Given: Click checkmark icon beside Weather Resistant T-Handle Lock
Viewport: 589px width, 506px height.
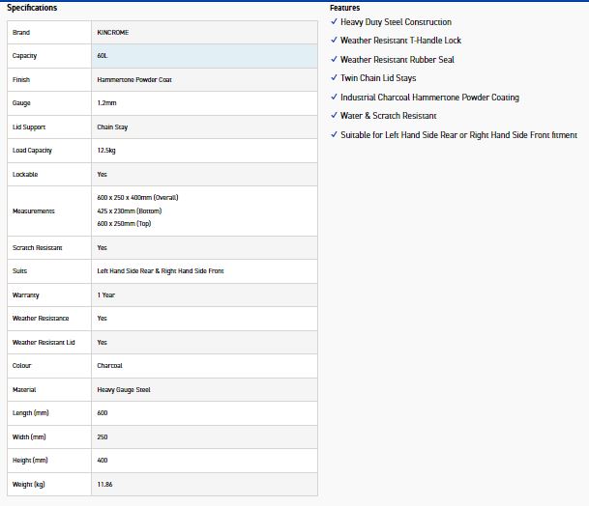Looking at the screenshot, I should pos(334,40).
